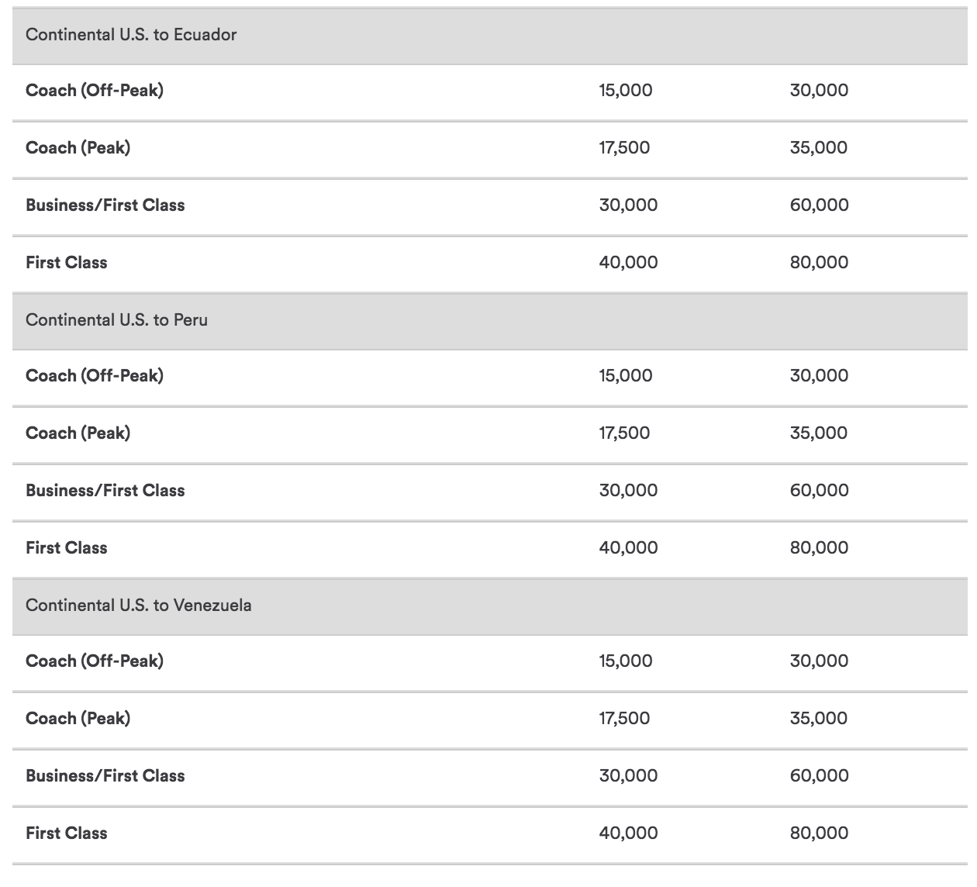The image size is (977, 887).
Task: Select 35,000 value in Ecuador Coach Peak row
Action: (819, 147)
